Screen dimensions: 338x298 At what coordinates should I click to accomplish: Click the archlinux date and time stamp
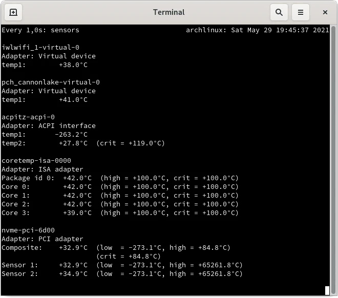(x=258, y=30)
